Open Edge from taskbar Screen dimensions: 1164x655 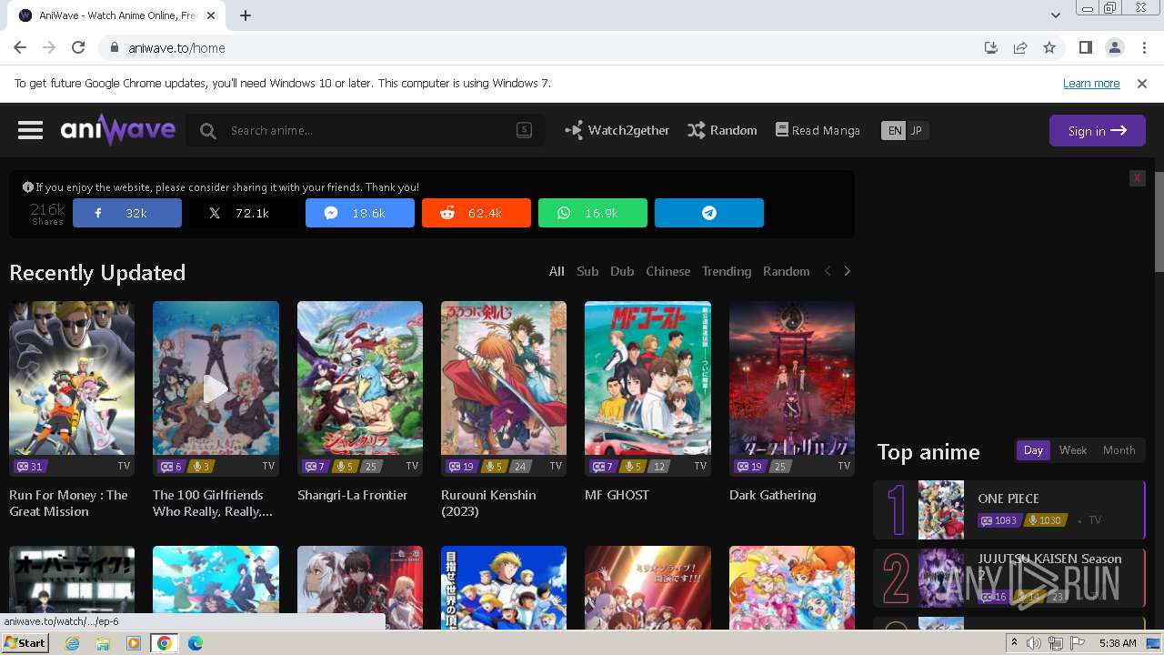pyautogui.click(x=195, y=642)
